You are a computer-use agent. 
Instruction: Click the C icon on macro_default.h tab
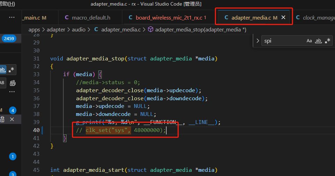tap(67, 17)
